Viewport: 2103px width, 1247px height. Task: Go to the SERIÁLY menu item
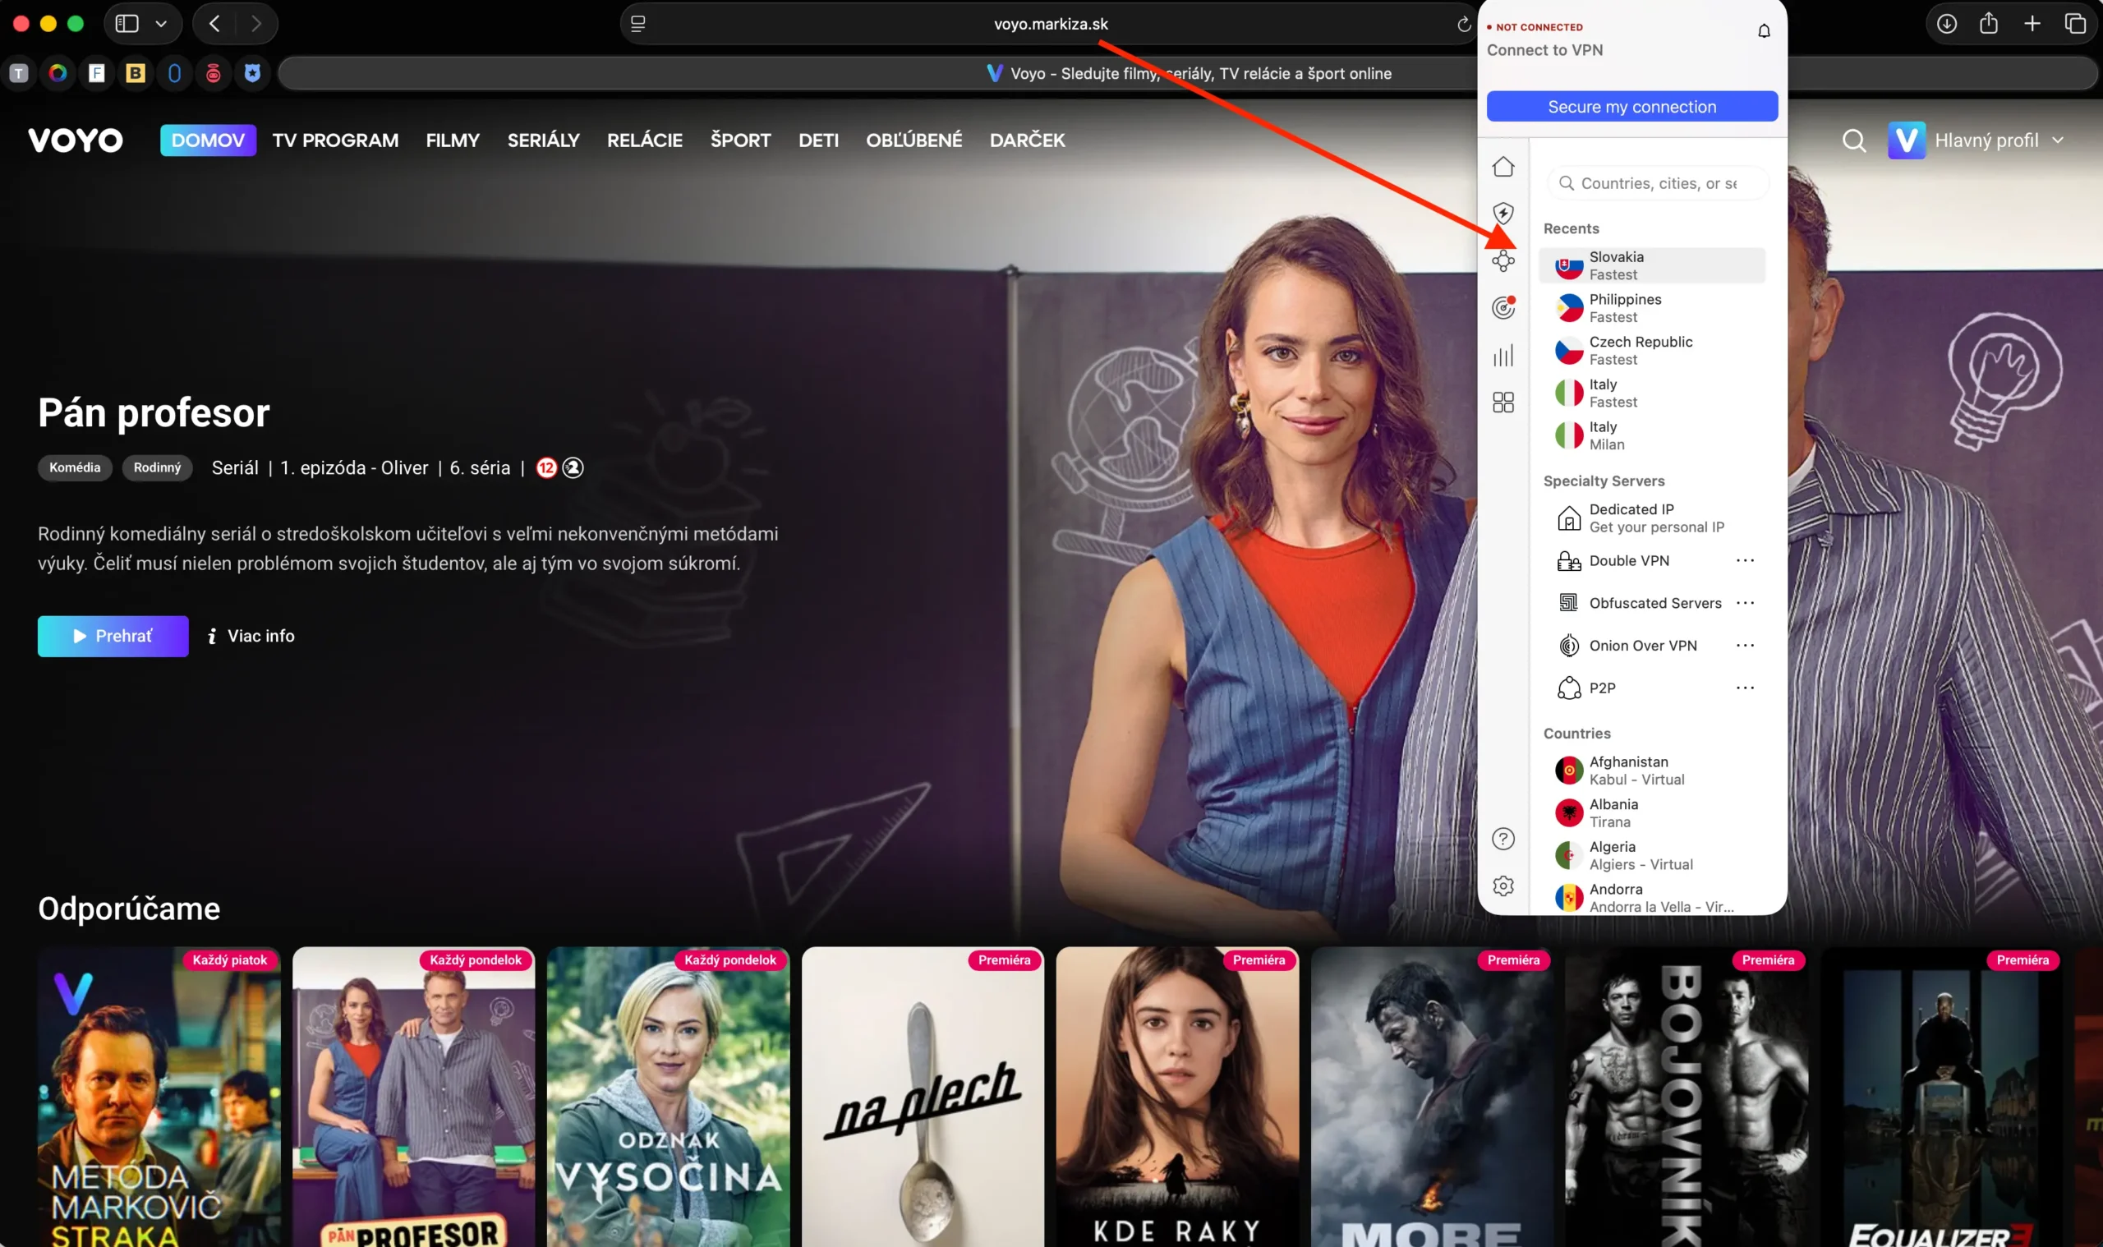coord(543,140)
